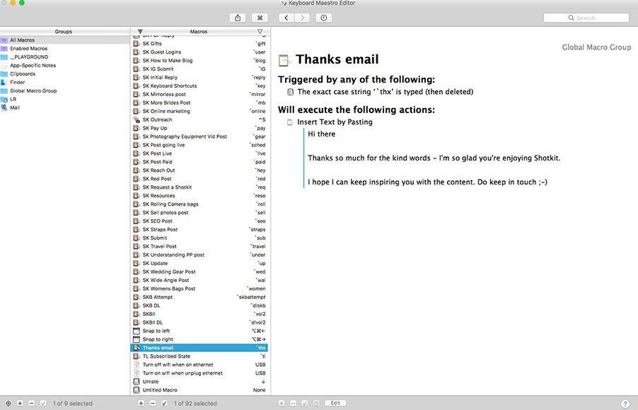Add a new action with the plus button
Image resolution: width=638 pixels, height=410 pixels.
(x=282, y=403)
